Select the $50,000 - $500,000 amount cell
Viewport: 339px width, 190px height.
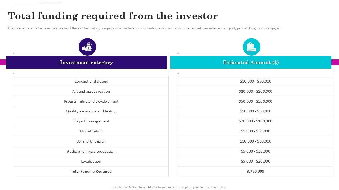click(255, 101)
